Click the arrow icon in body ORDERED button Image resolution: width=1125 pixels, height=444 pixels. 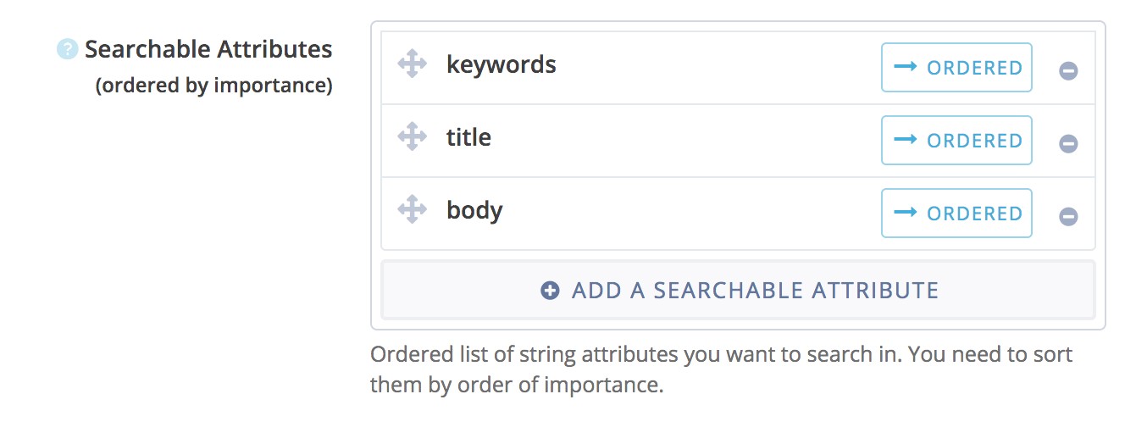[906, 213]
